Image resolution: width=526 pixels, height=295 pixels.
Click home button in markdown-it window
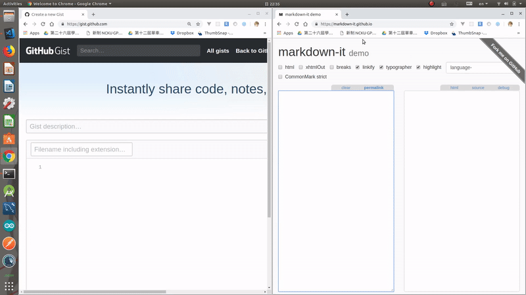coord(305,24)
